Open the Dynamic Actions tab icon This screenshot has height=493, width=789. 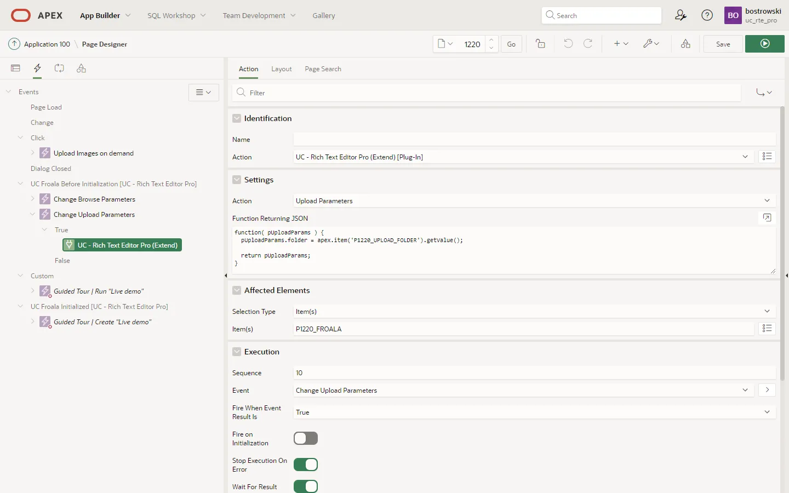click(37, 68)
